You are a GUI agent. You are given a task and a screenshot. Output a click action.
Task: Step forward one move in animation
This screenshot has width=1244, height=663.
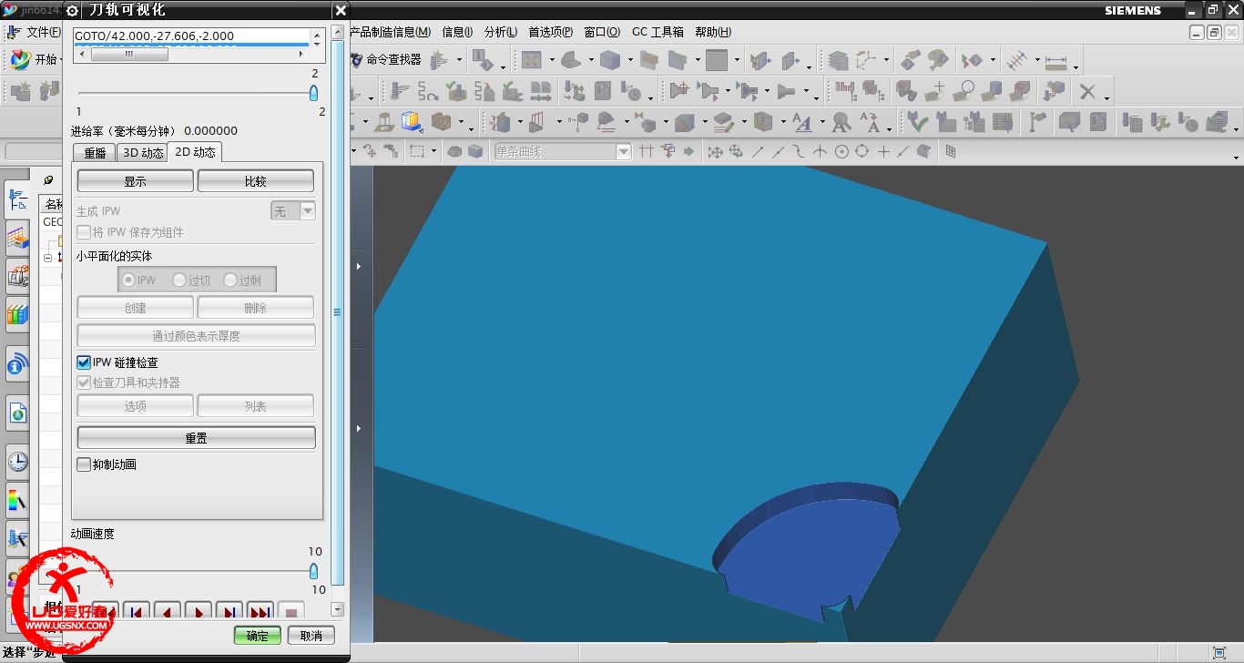tap(229, 610)
